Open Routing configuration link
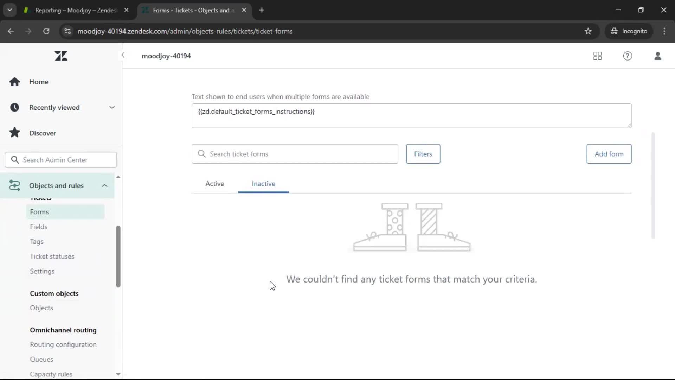This screenshot has width=675, height=380. 63,344
